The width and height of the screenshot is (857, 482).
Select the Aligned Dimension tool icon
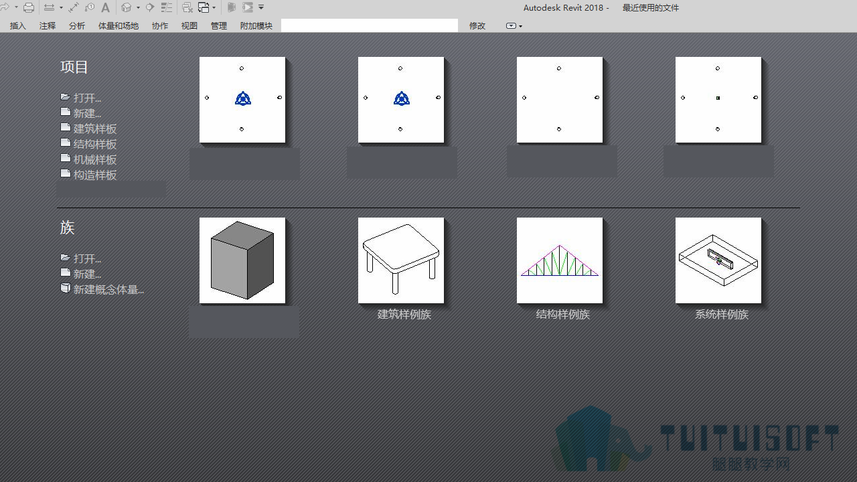(74, 7)
